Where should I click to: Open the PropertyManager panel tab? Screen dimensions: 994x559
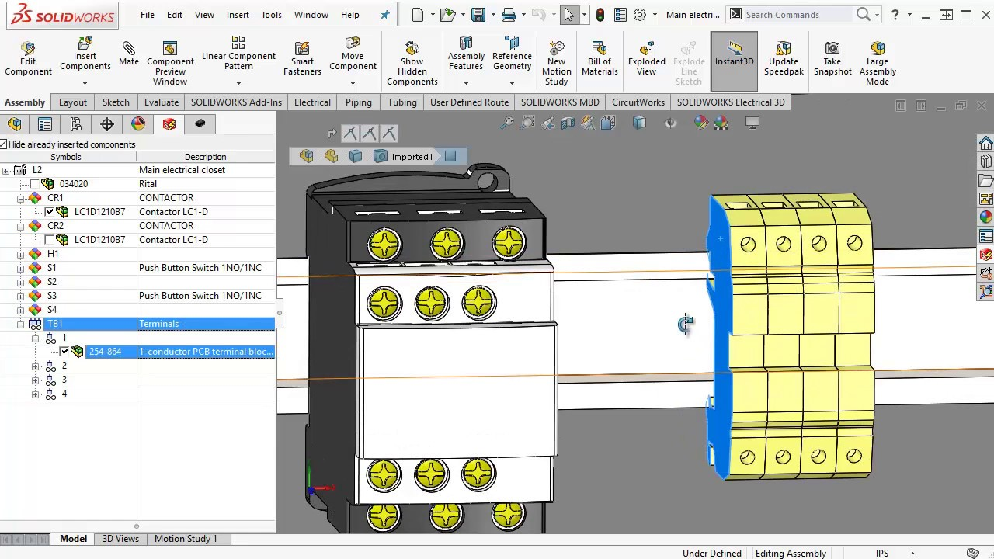(45, 124)
